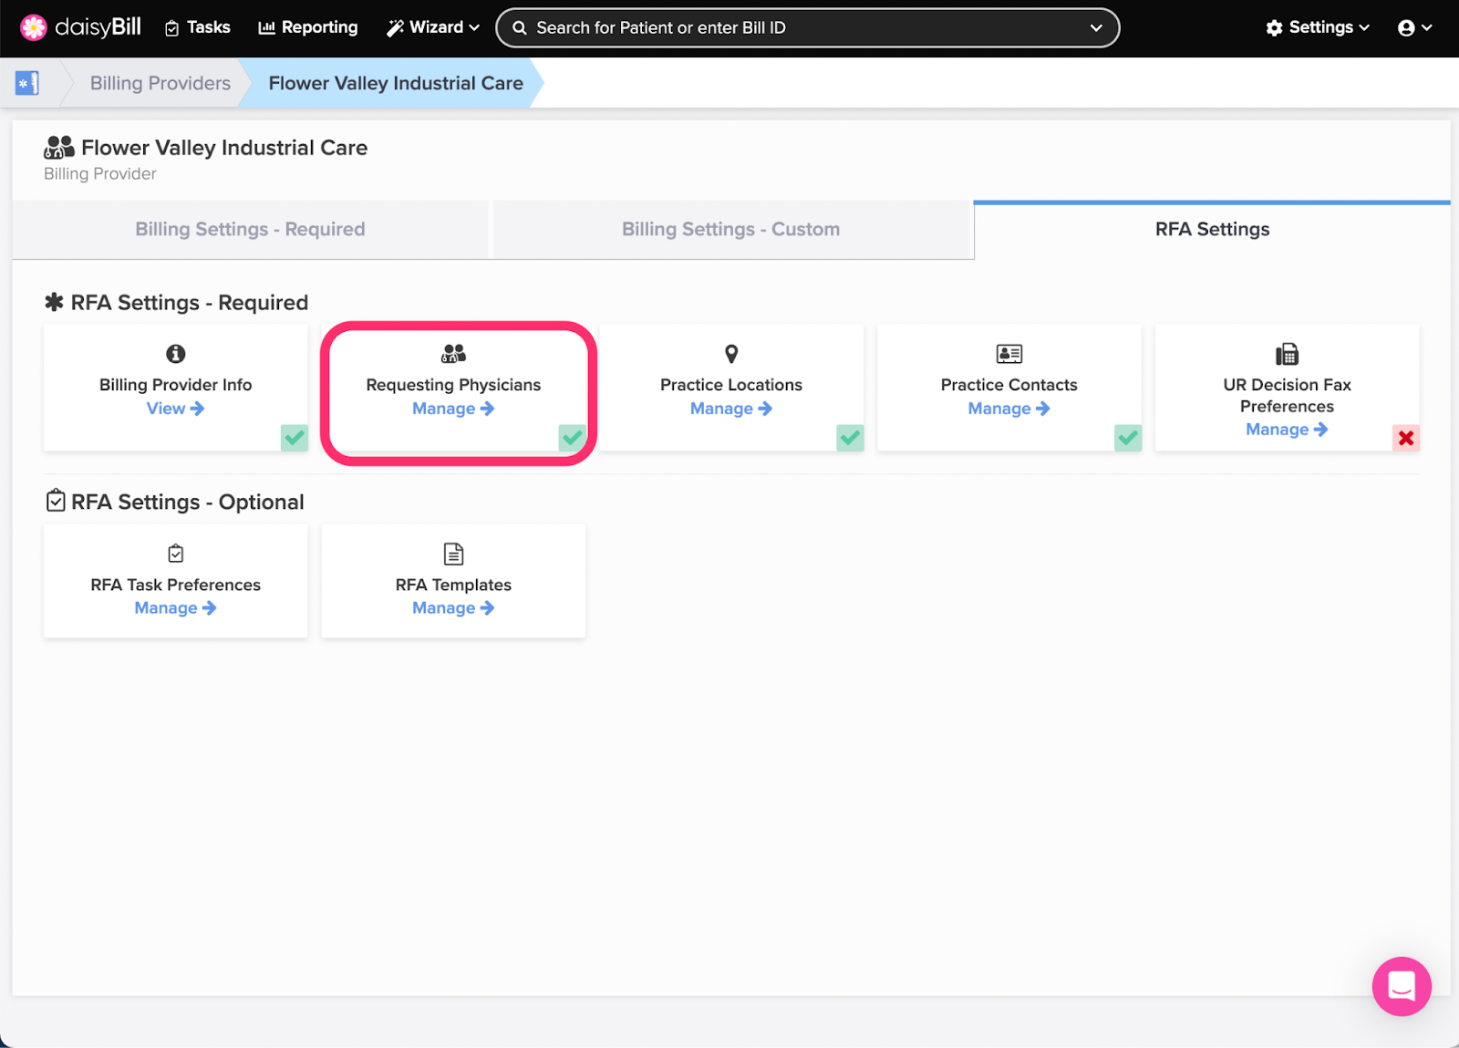Click the Practice Contacts card icon
Image resolution: width=1459 pixels, height=1048 pixels.
click(1009, 354)
